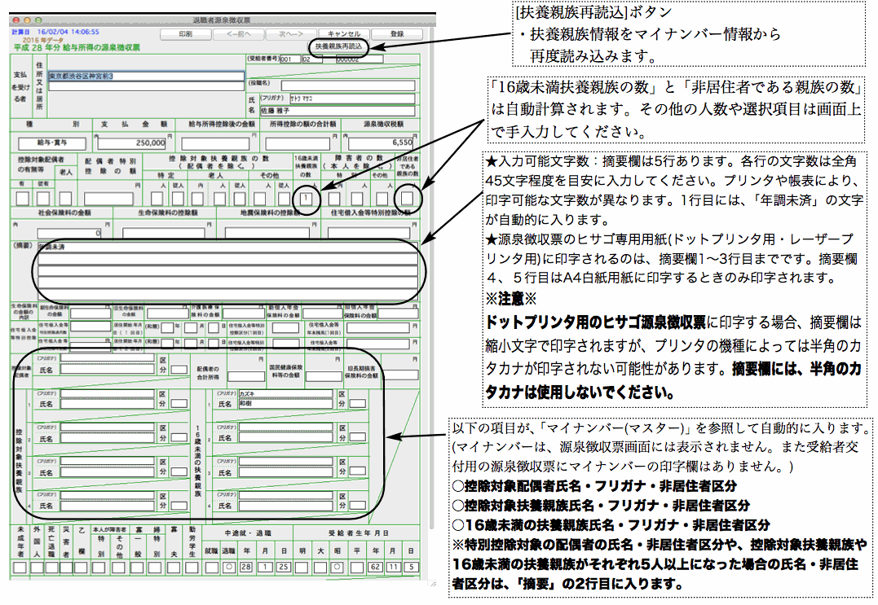Click the 印刷 print button
The width and height of the screenshot is (878, 605).
(x=185, y=33)
